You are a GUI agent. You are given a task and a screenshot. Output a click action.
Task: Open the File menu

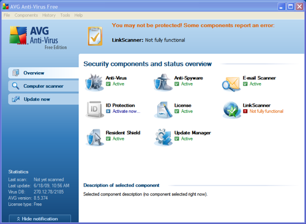[7, 15]
